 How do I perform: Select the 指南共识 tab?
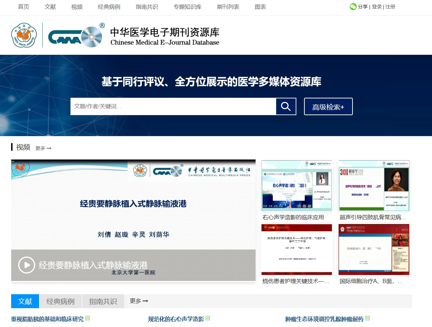[103, 301]
